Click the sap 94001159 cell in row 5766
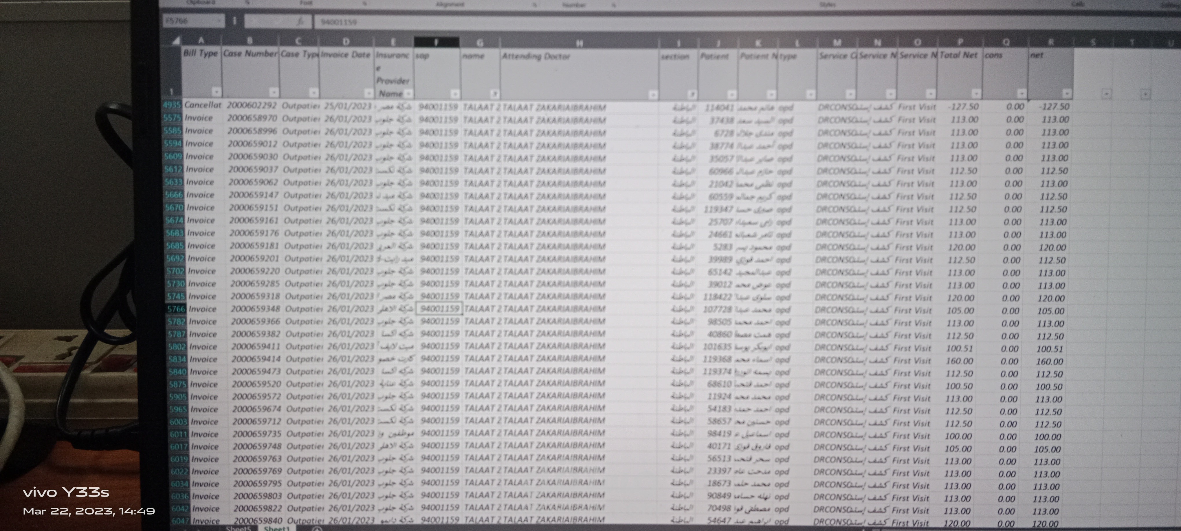Image resolution: width=1181 pixels, height=531 pixels. (439, 309)
